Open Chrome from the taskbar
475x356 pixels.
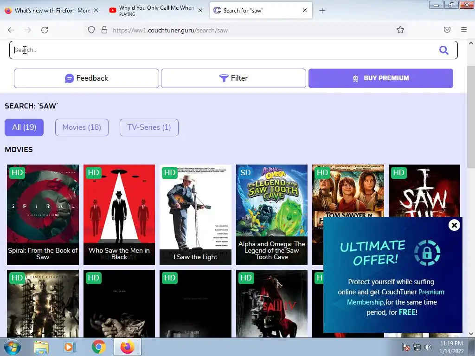coord(99,347)
